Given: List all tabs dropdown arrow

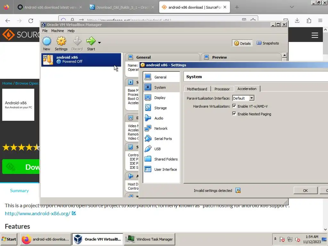Looking at the screenshot, I should click(292, 7).
